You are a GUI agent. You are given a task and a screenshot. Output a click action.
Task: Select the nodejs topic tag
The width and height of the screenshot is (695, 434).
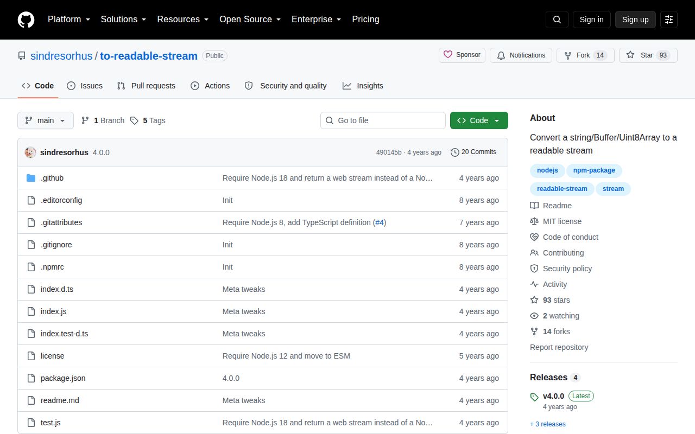point(547,170)
